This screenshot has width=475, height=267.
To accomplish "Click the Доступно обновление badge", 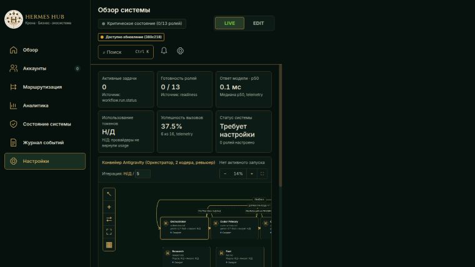I will (131, 37).
